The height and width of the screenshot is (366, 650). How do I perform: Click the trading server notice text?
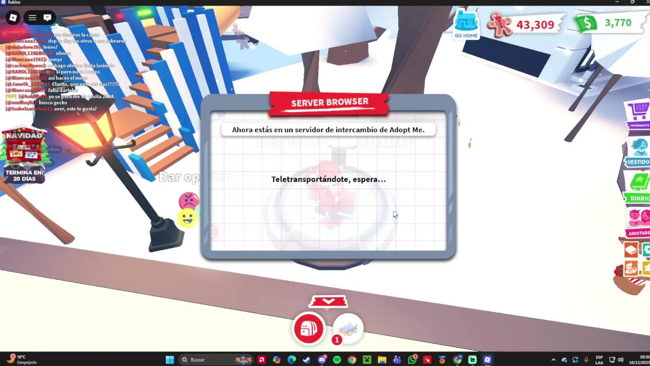[x=328, y=130]
